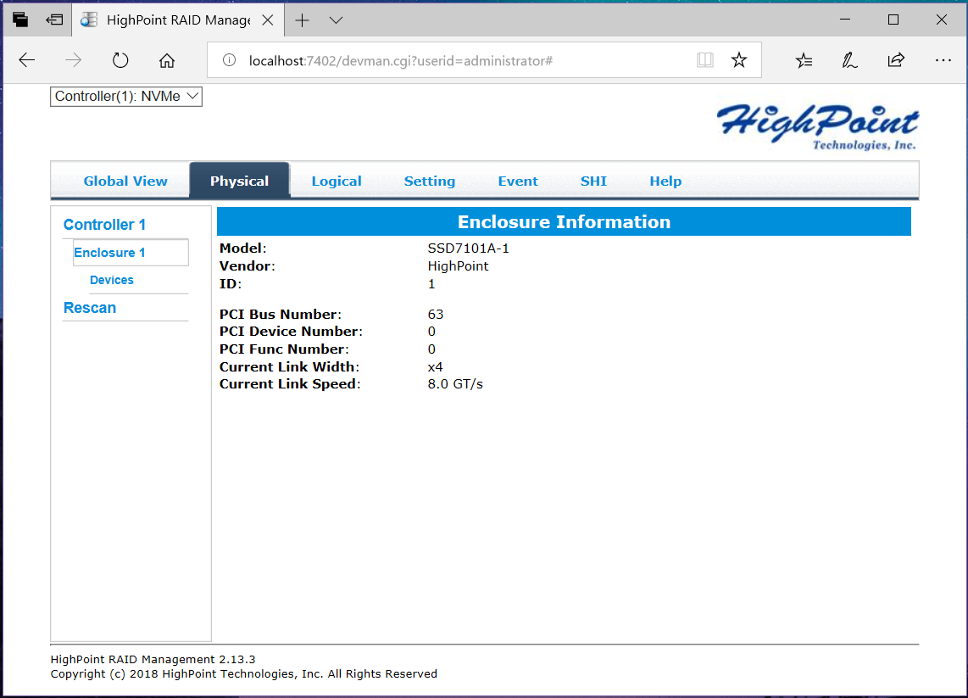Add notes with the pen icon
Screen dimensions: 968x698
click(x=850, y=60)
